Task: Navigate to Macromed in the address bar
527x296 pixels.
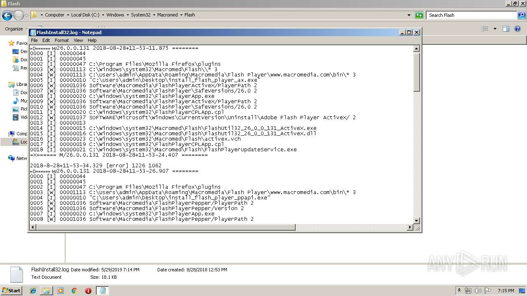Action: pos(167,15)
